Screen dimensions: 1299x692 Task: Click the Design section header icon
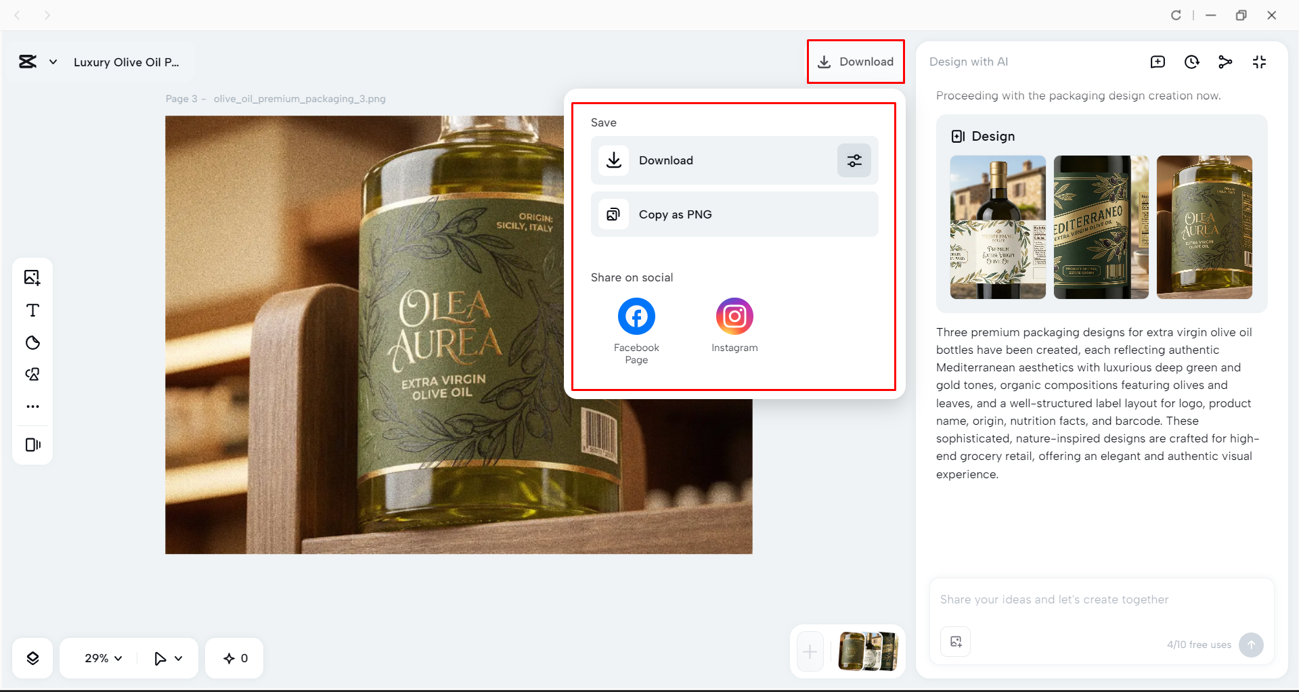tap(958, 136)
